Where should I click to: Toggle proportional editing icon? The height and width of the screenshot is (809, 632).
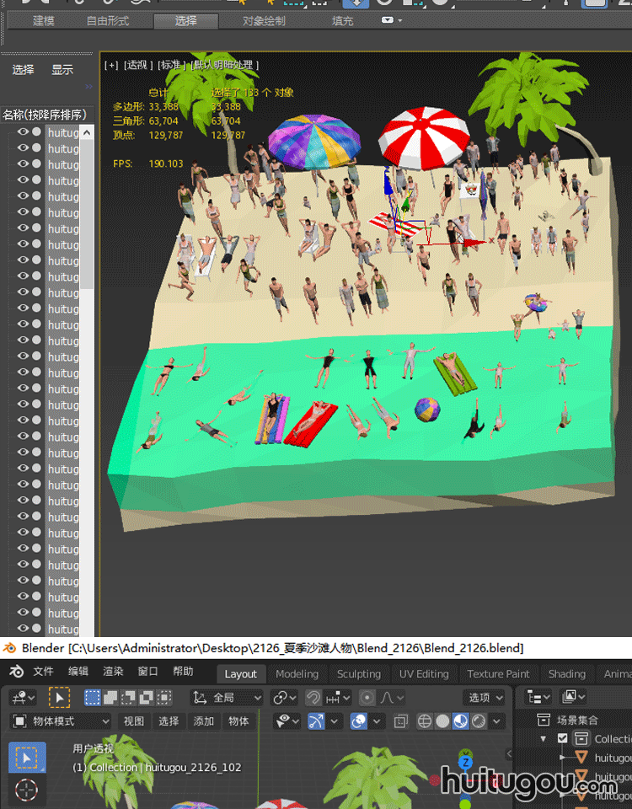(367, 698)
